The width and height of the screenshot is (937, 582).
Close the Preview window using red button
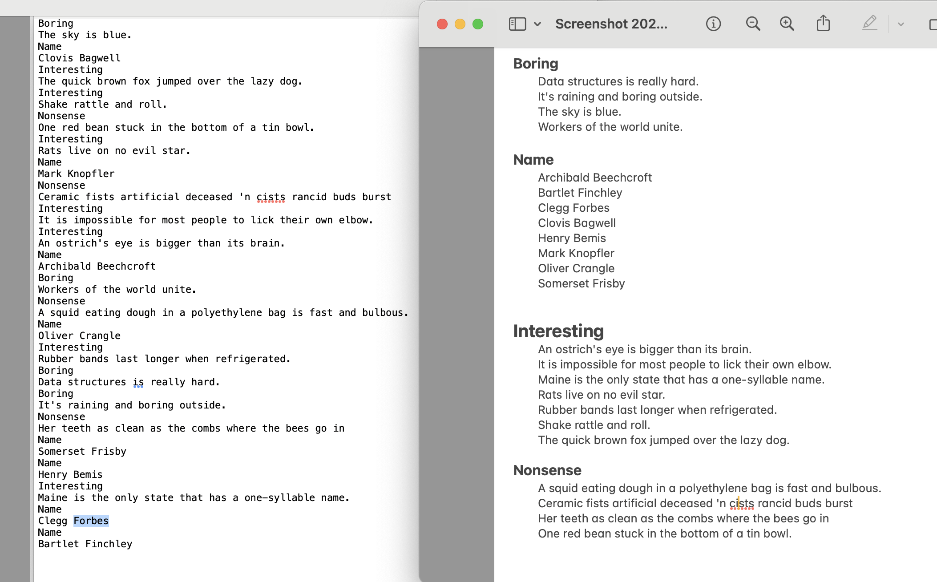(x=442, y=24)
